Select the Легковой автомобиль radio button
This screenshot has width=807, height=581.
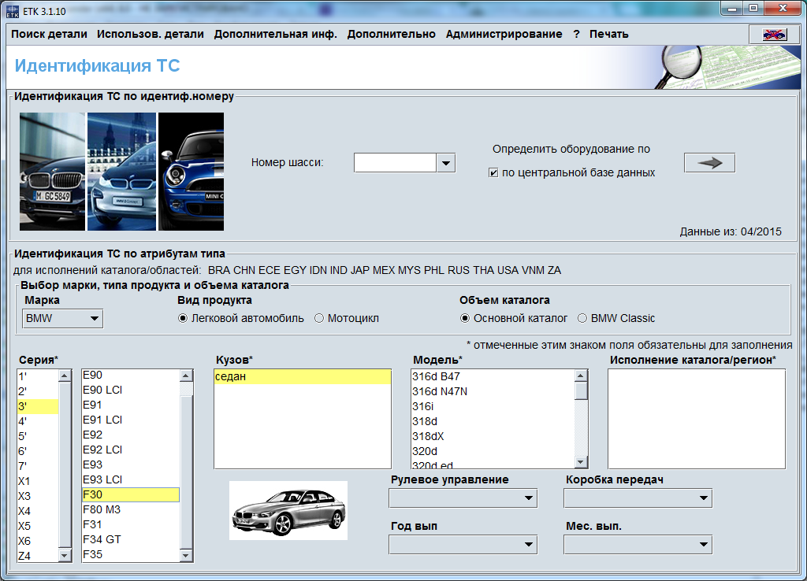[x=182, y=318]
